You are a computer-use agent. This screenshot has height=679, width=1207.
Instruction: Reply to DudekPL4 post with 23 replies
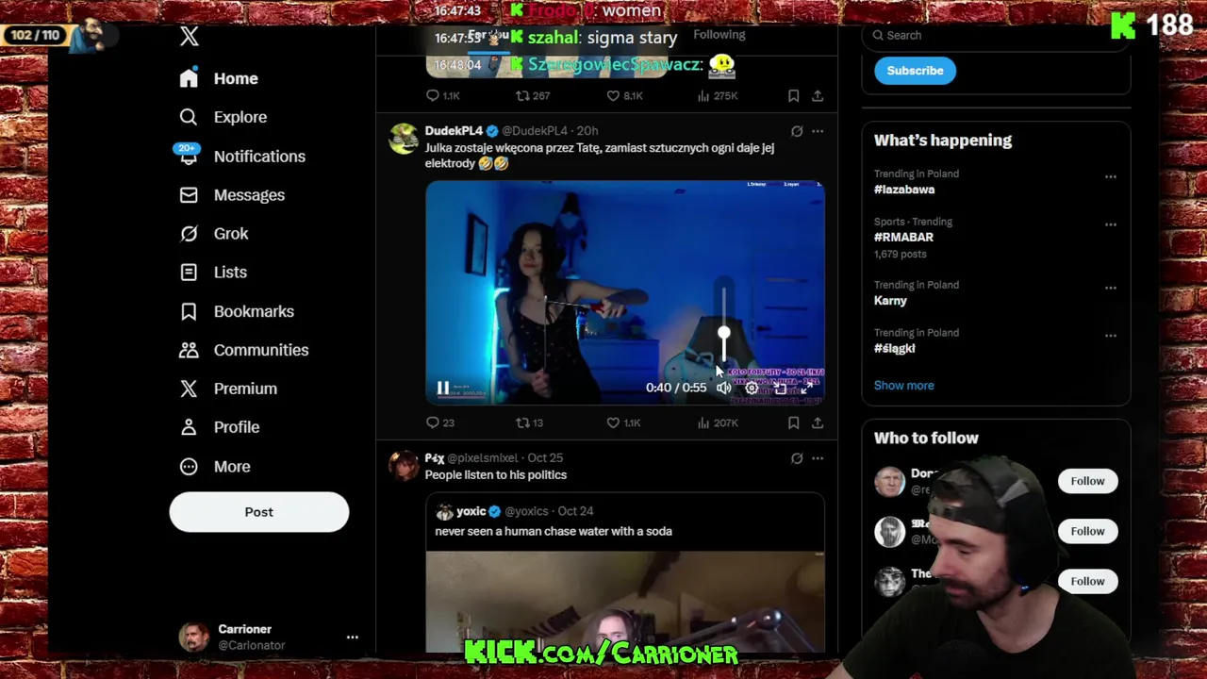(x=441, y=423)
